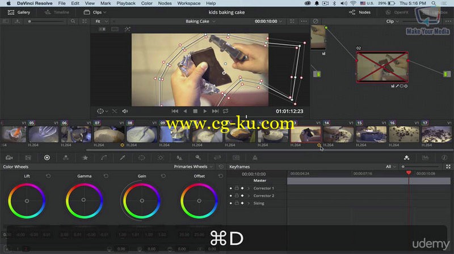Reset the Gain color wheel
This screenshot has height=254, width=454.
pos(163,176)
